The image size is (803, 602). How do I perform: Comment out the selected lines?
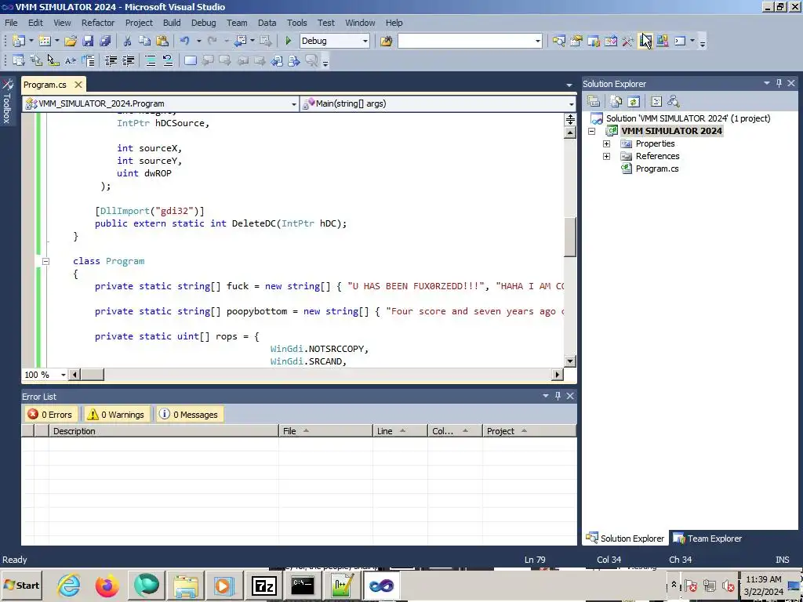(x=151, y=60)
